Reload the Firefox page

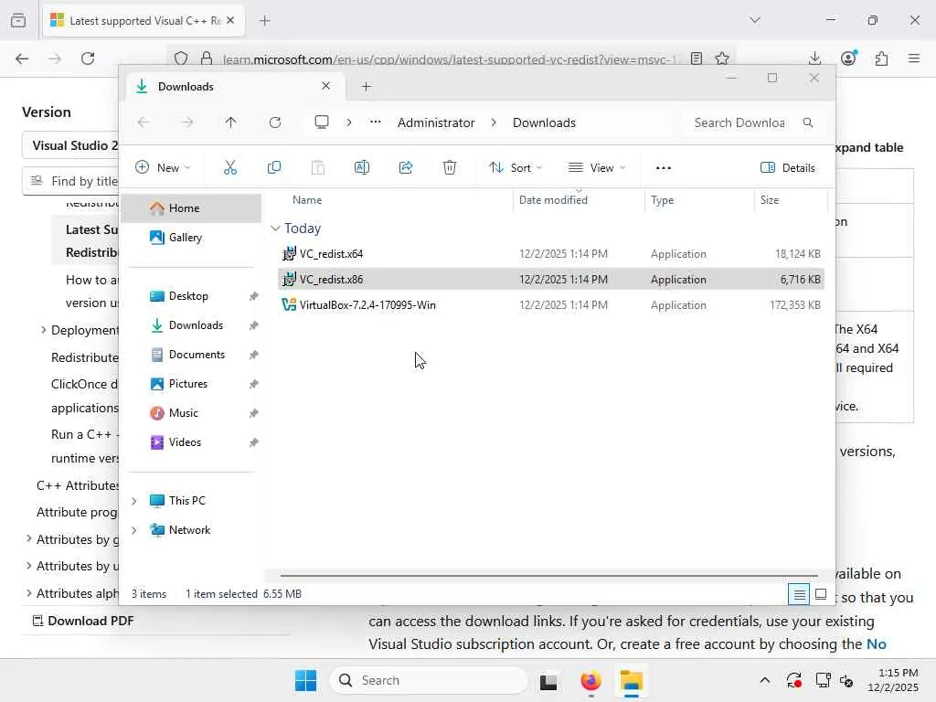(x=88, y=58)
